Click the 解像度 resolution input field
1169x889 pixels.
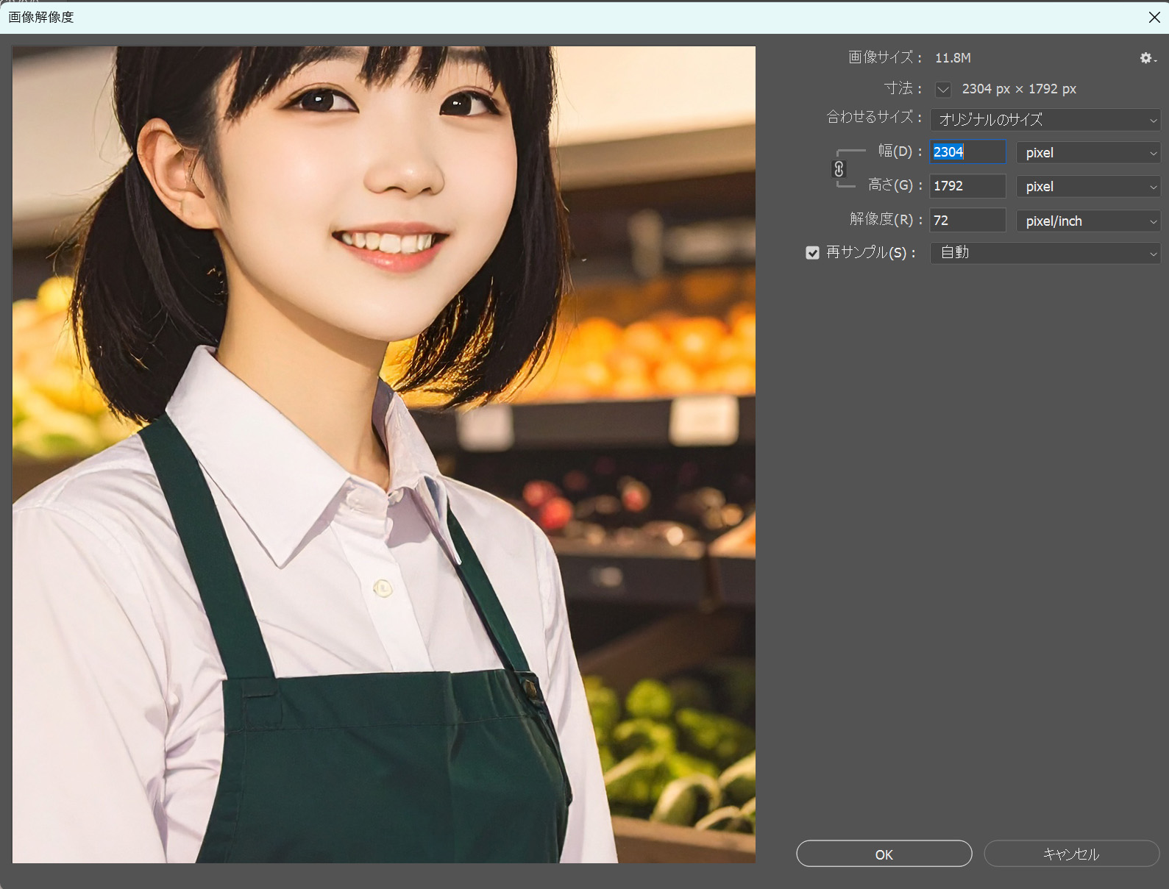967,221
